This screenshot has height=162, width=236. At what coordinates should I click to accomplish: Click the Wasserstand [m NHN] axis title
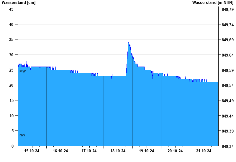[213, 3]
